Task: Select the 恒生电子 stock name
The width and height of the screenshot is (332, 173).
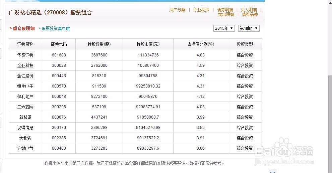Action: (x=25, y=86)
